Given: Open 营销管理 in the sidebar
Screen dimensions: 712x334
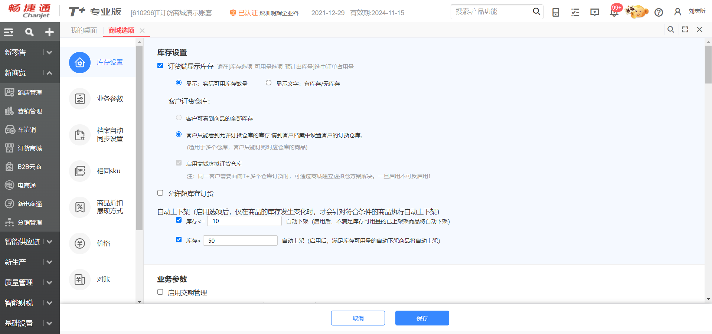Looking at the screenshot, I should (x=30, y=111).
